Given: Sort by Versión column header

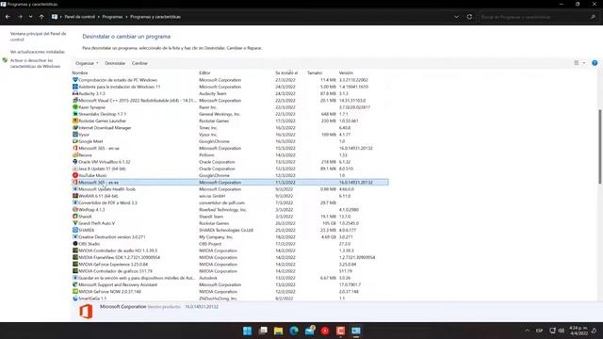Looking at the screenshot, I should 346,73.
